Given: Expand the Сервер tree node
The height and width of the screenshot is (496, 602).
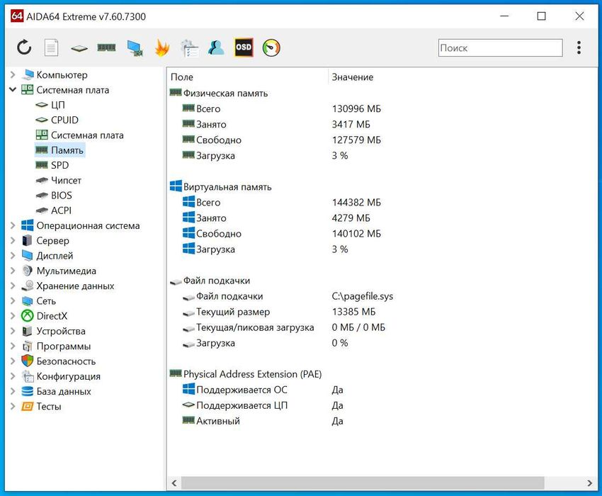Looking at the screenshot, I should tap(13, 240).
